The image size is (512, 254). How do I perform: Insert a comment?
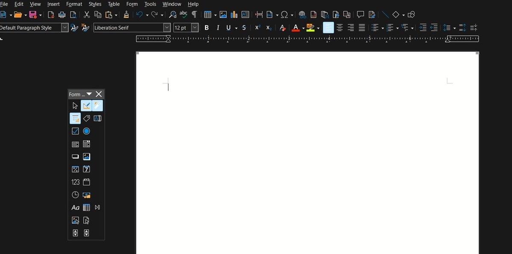(x=360, y=15)
